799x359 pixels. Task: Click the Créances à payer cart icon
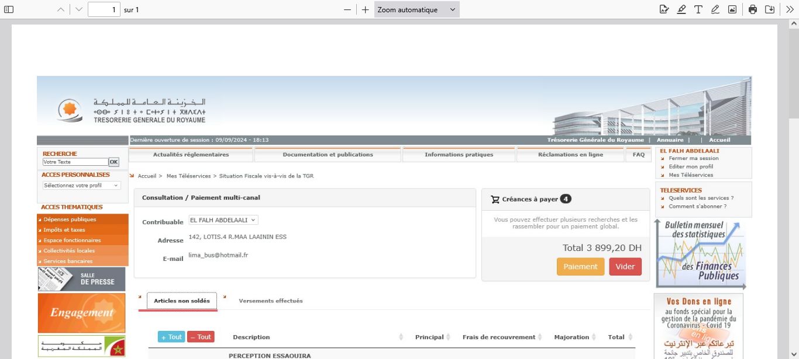click(495, 199)
